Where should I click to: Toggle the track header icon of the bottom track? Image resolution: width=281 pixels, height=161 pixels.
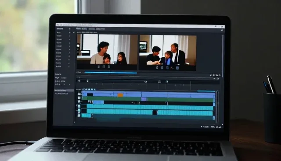(x=79, y=115)
